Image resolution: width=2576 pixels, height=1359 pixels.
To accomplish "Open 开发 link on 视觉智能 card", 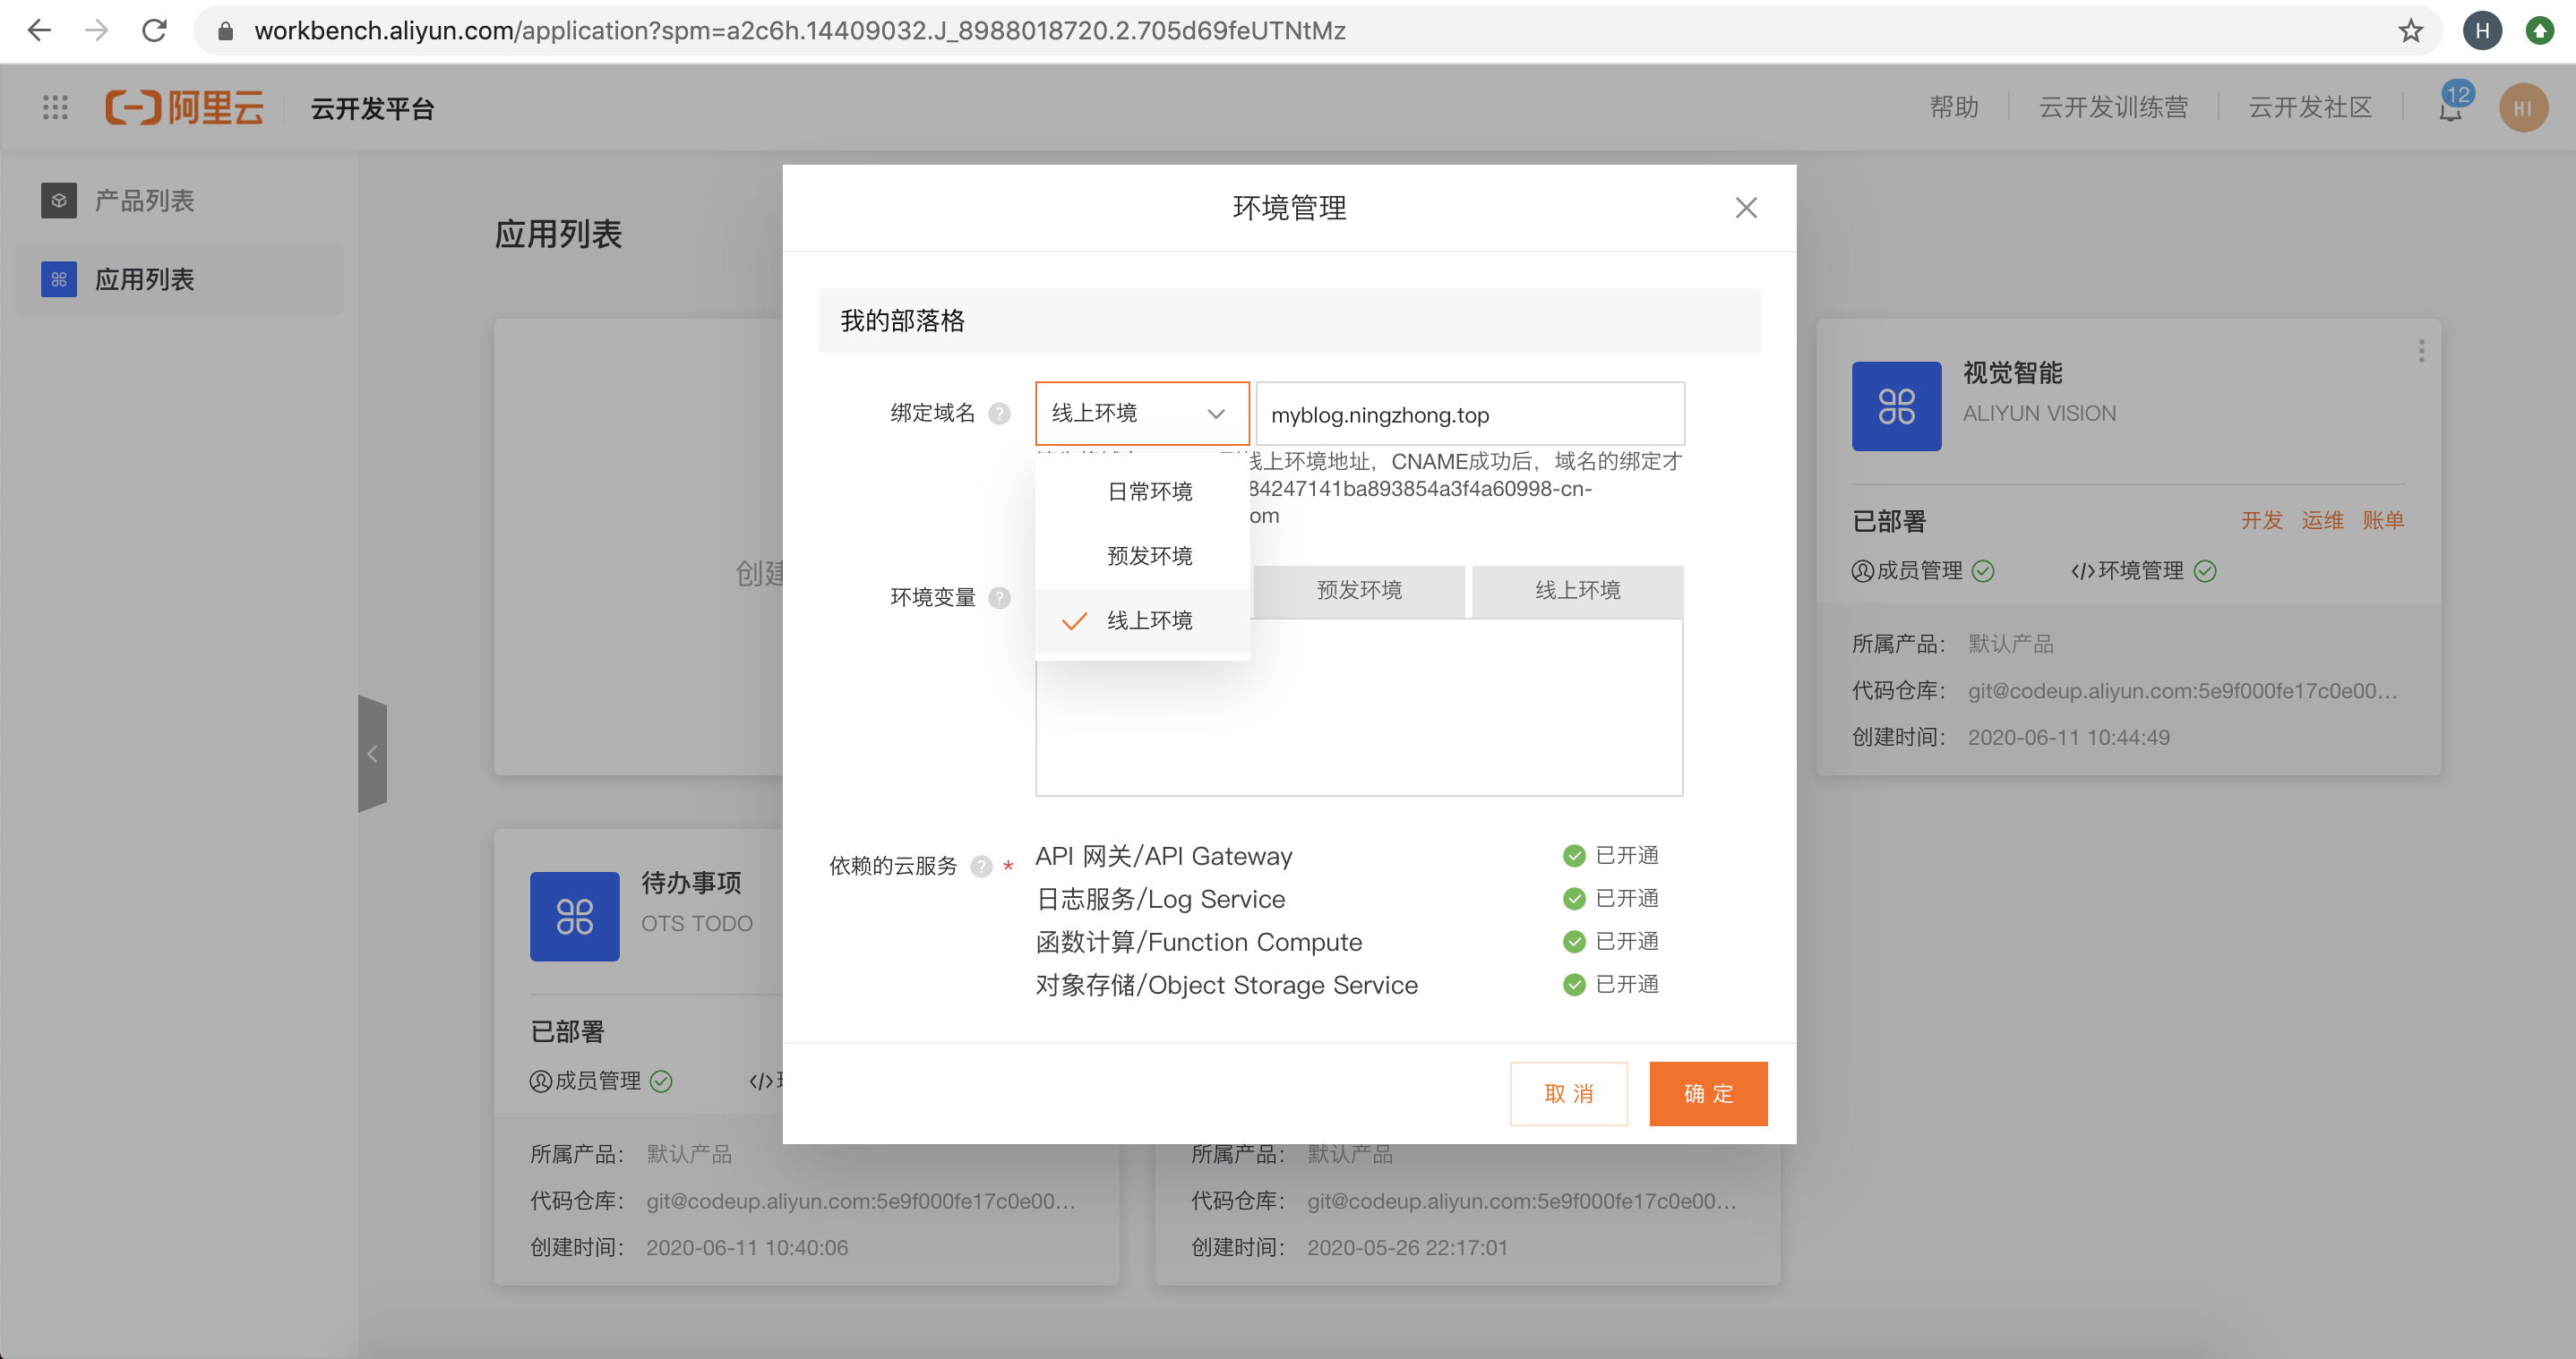I will (x=2261, y=521).
